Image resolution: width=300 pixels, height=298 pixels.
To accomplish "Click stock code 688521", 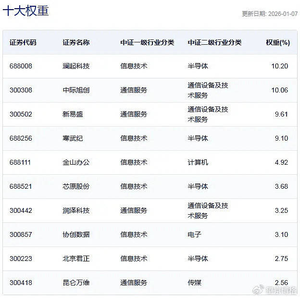I will pos(21,186).
